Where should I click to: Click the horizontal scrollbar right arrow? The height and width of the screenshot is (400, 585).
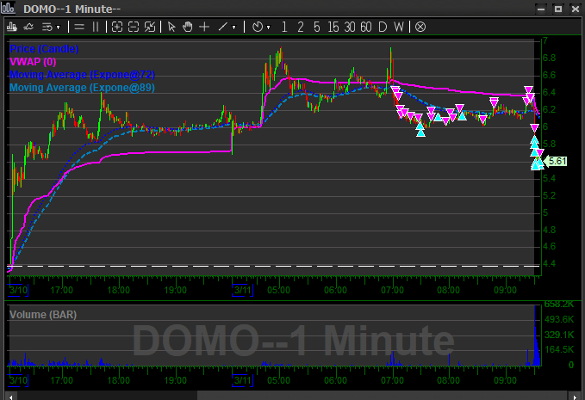(x=575, y=397)
